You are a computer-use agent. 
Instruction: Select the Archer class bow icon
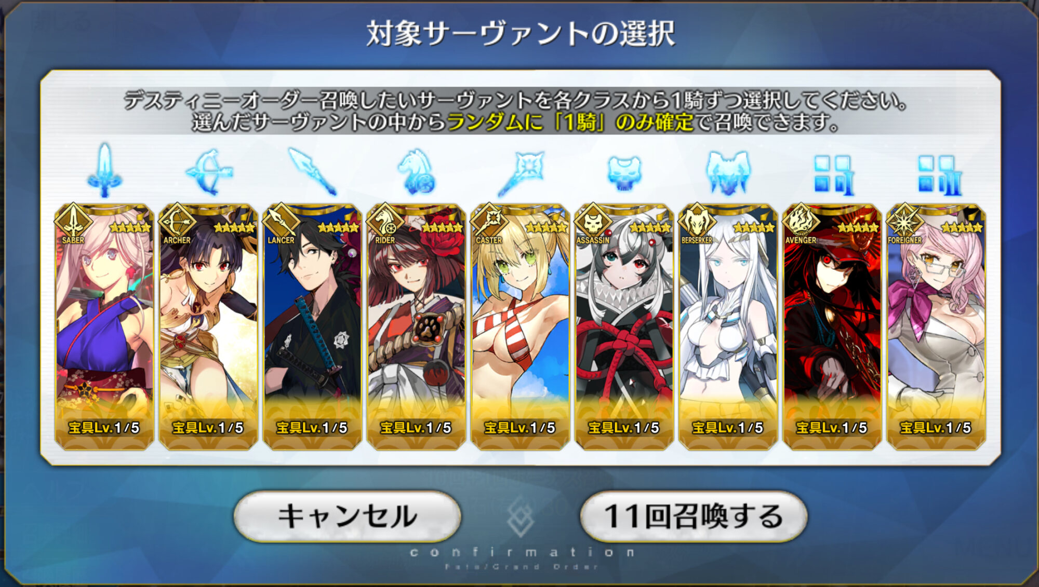click(209, 171)
